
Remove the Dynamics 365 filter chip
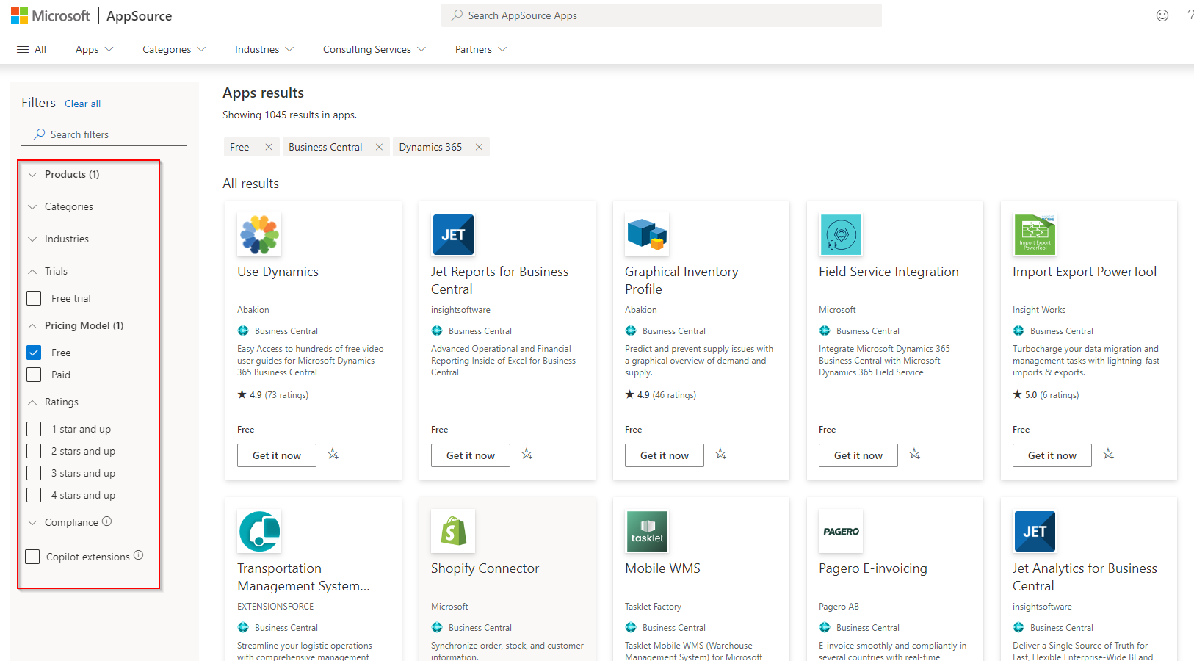[479, 147]
